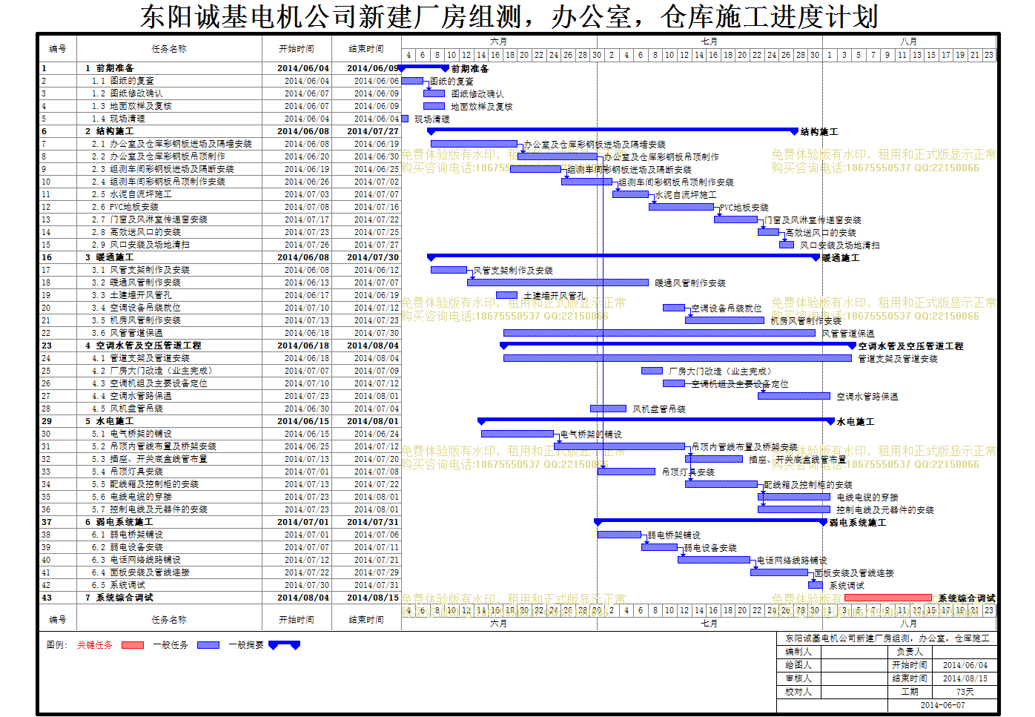Select task name cell 2.5 水泥自流坪施工
The width and height of the screenshot is (1035, 717).
click(x=169, y=194)
